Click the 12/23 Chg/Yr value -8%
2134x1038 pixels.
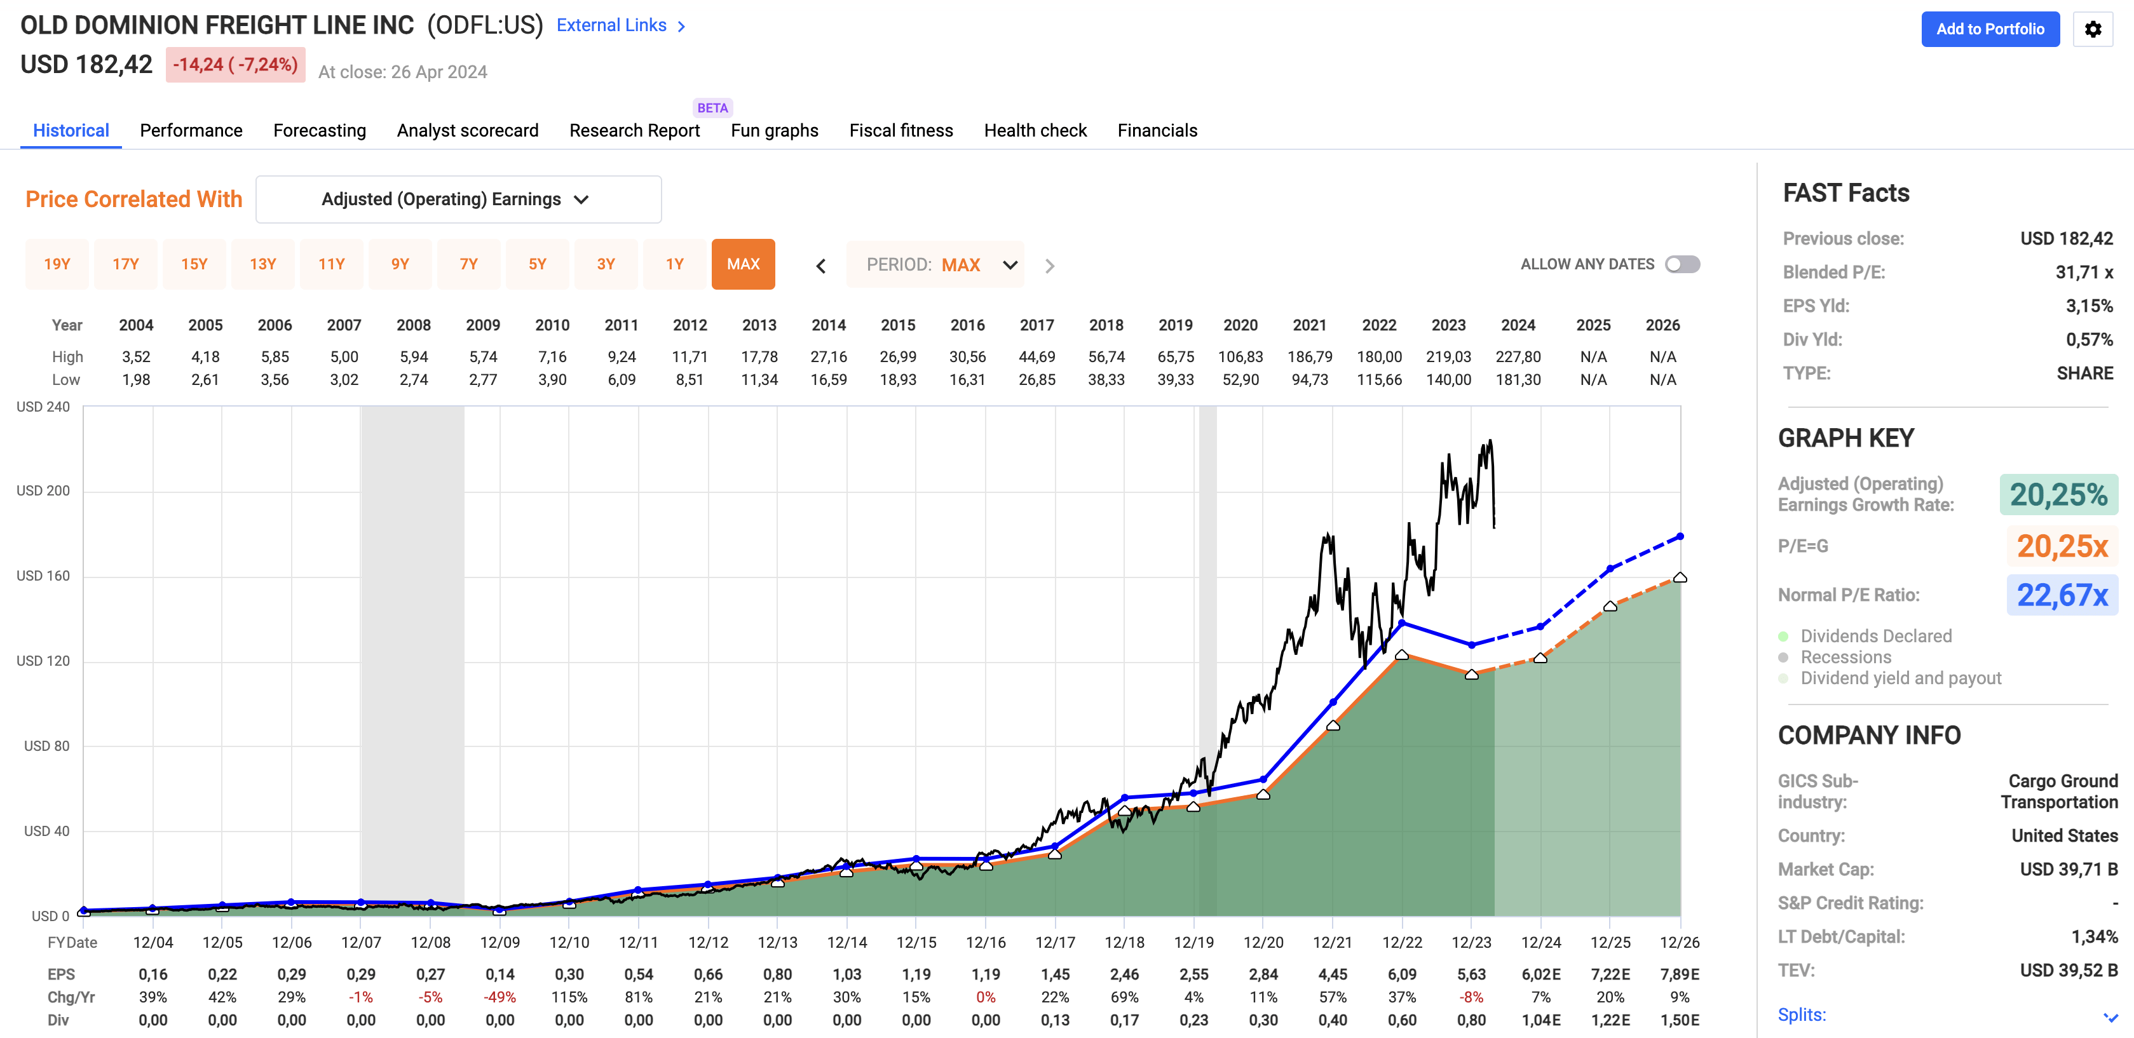point(1471,997)
